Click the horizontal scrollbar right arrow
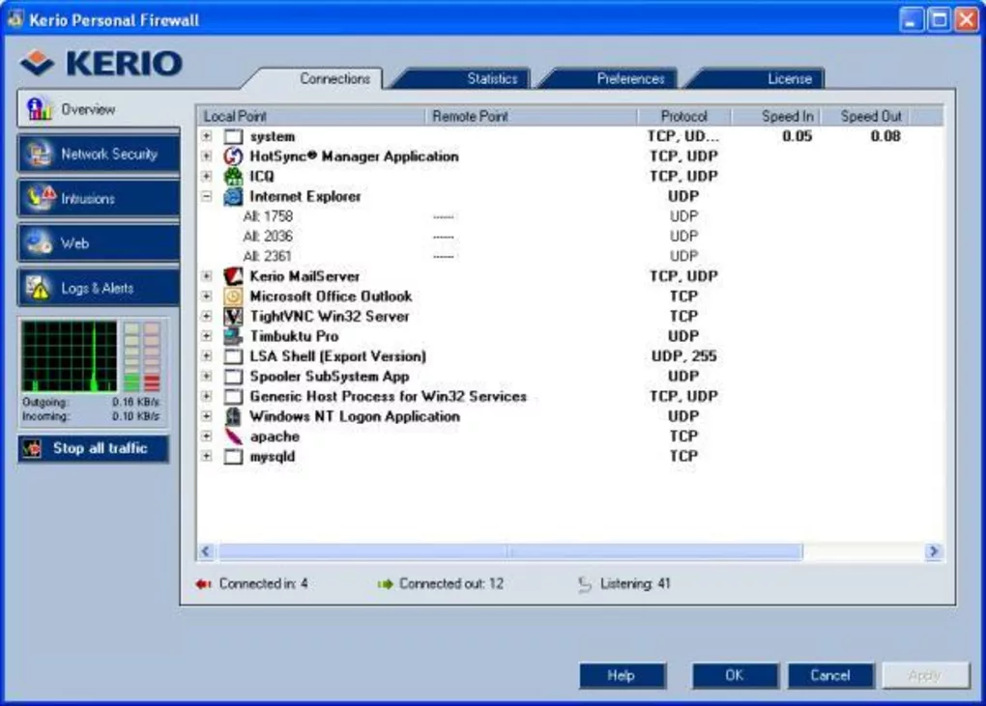 (x=934, y=551)
